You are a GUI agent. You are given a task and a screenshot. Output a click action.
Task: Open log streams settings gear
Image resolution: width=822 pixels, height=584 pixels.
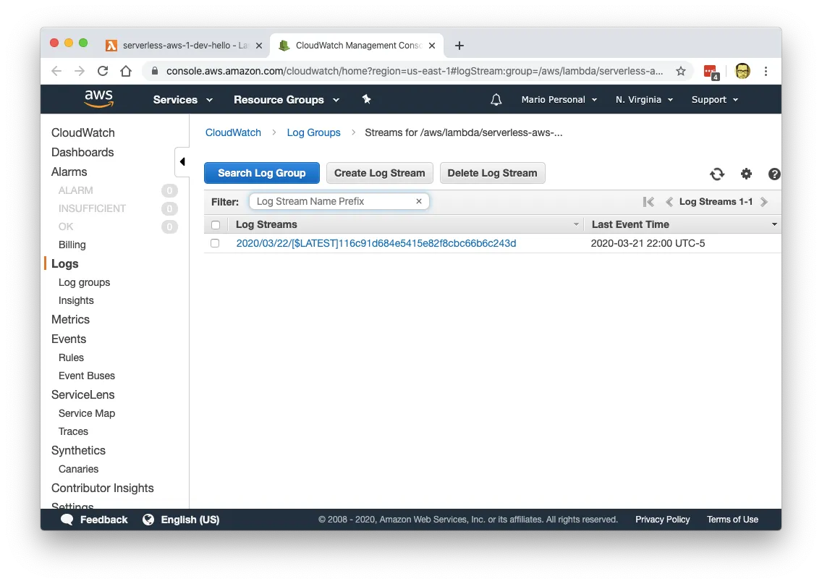747,174
